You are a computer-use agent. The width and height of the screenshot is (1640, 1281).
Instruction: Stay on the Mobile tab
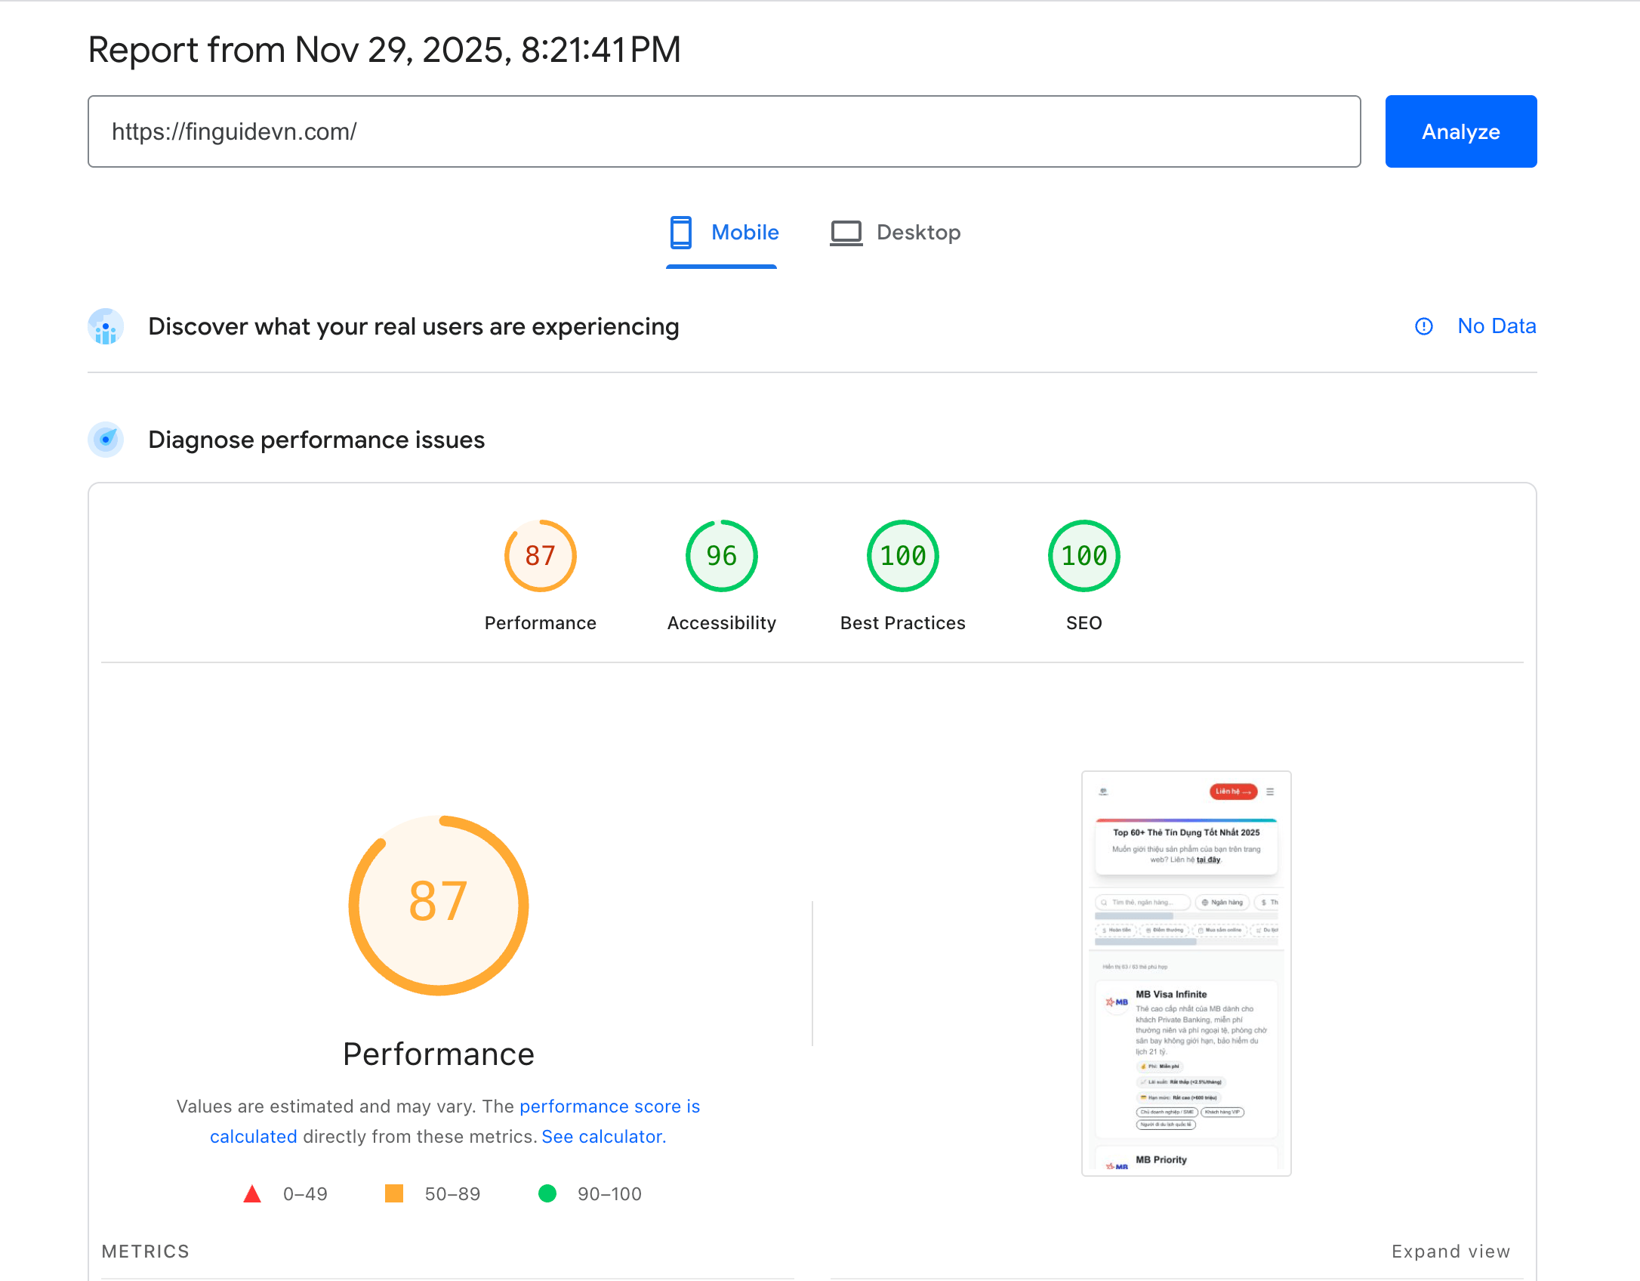(x=721, y=233)
